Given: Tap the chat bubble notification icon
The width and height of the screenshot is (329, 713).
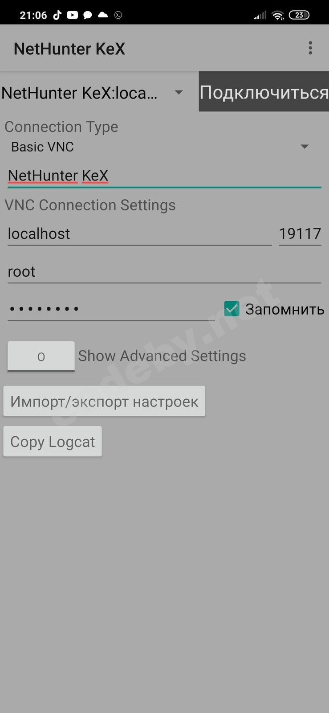Looking at the screenshot, I should (x=88, y=15).
